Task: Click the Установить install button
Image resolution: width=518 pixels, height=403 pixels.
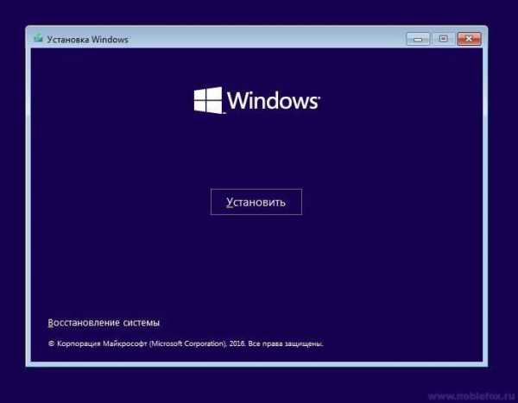Action: [x=256, y=202]
